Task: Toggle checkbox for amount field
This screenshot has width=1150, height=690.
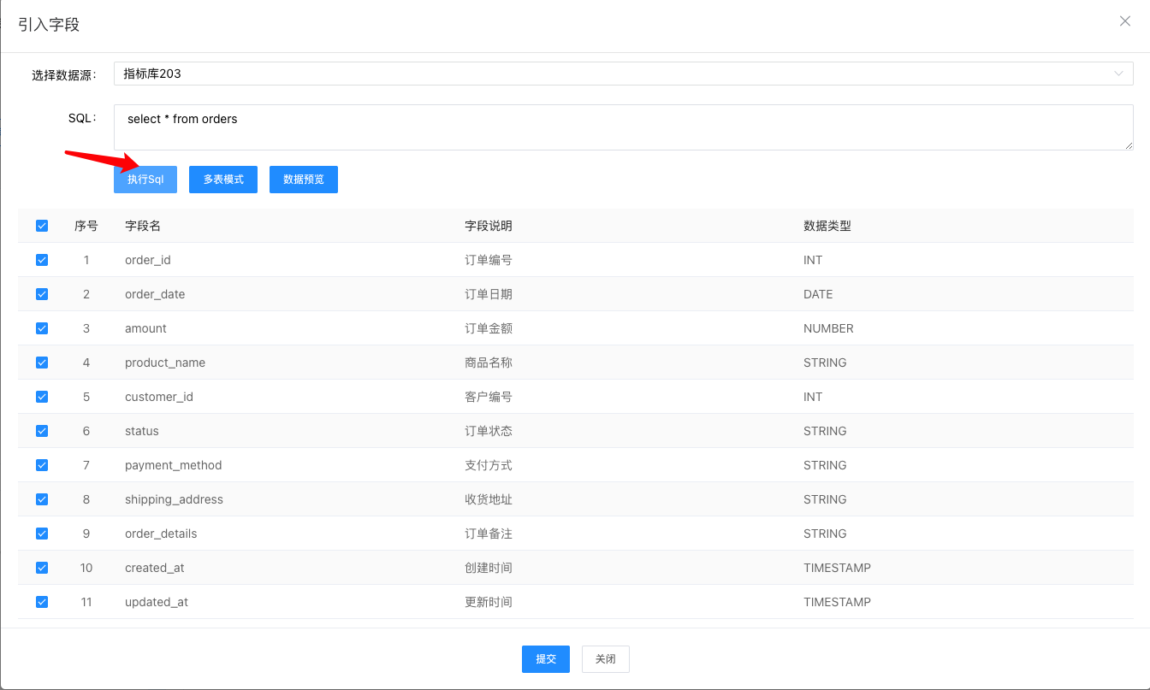Action: coord(42,328)
